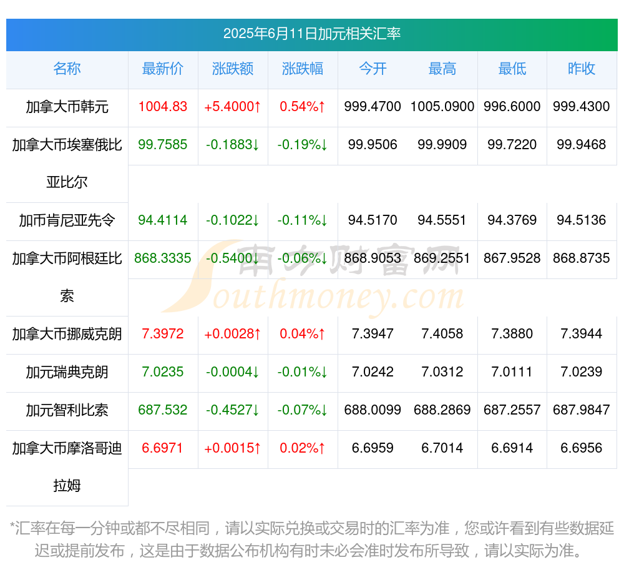Select the 最新价 column header
Viewport: 624px width, 570px height.
pyautogui.click(x=163, y=69)
